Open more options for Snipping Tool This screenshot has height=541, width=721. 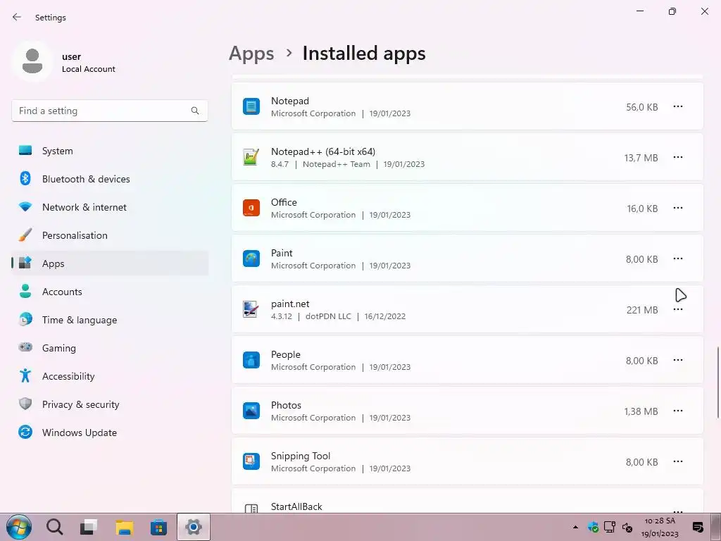tap(678, 461)
